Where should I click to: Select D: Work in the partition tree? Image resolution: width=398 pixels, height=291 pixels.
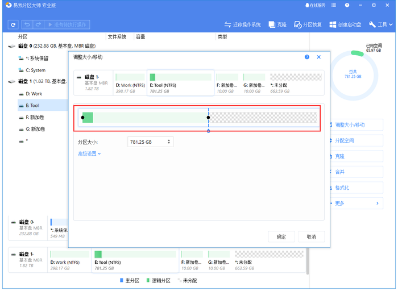pos(34,94)
